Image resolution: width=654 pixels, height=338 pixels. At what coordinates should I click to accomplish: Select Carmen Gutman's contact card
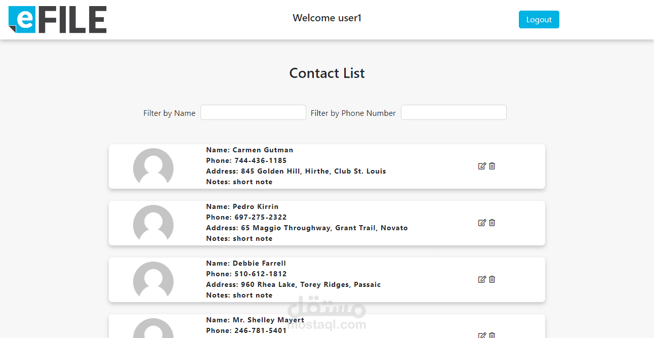pyautogui.click(x=326, y=166)
